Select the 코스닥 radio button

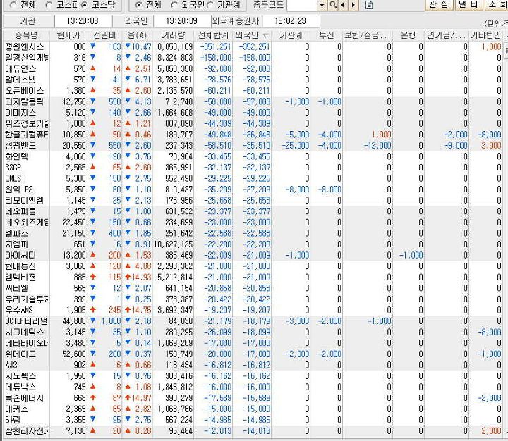pos(84,5)
